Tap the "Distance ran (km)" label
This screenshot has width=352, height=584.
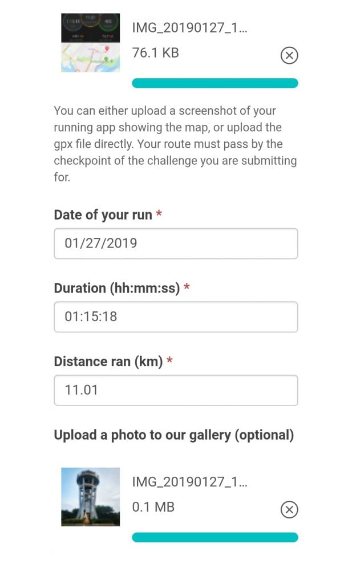click(x=108, y=362)
